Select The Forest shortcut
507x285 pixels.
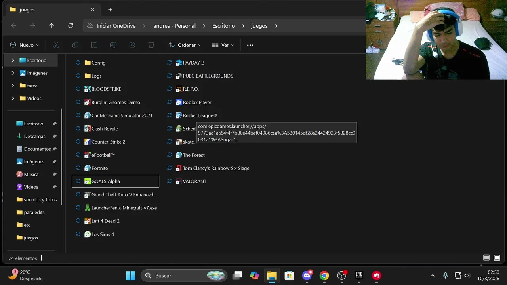(x=190, y=155)
